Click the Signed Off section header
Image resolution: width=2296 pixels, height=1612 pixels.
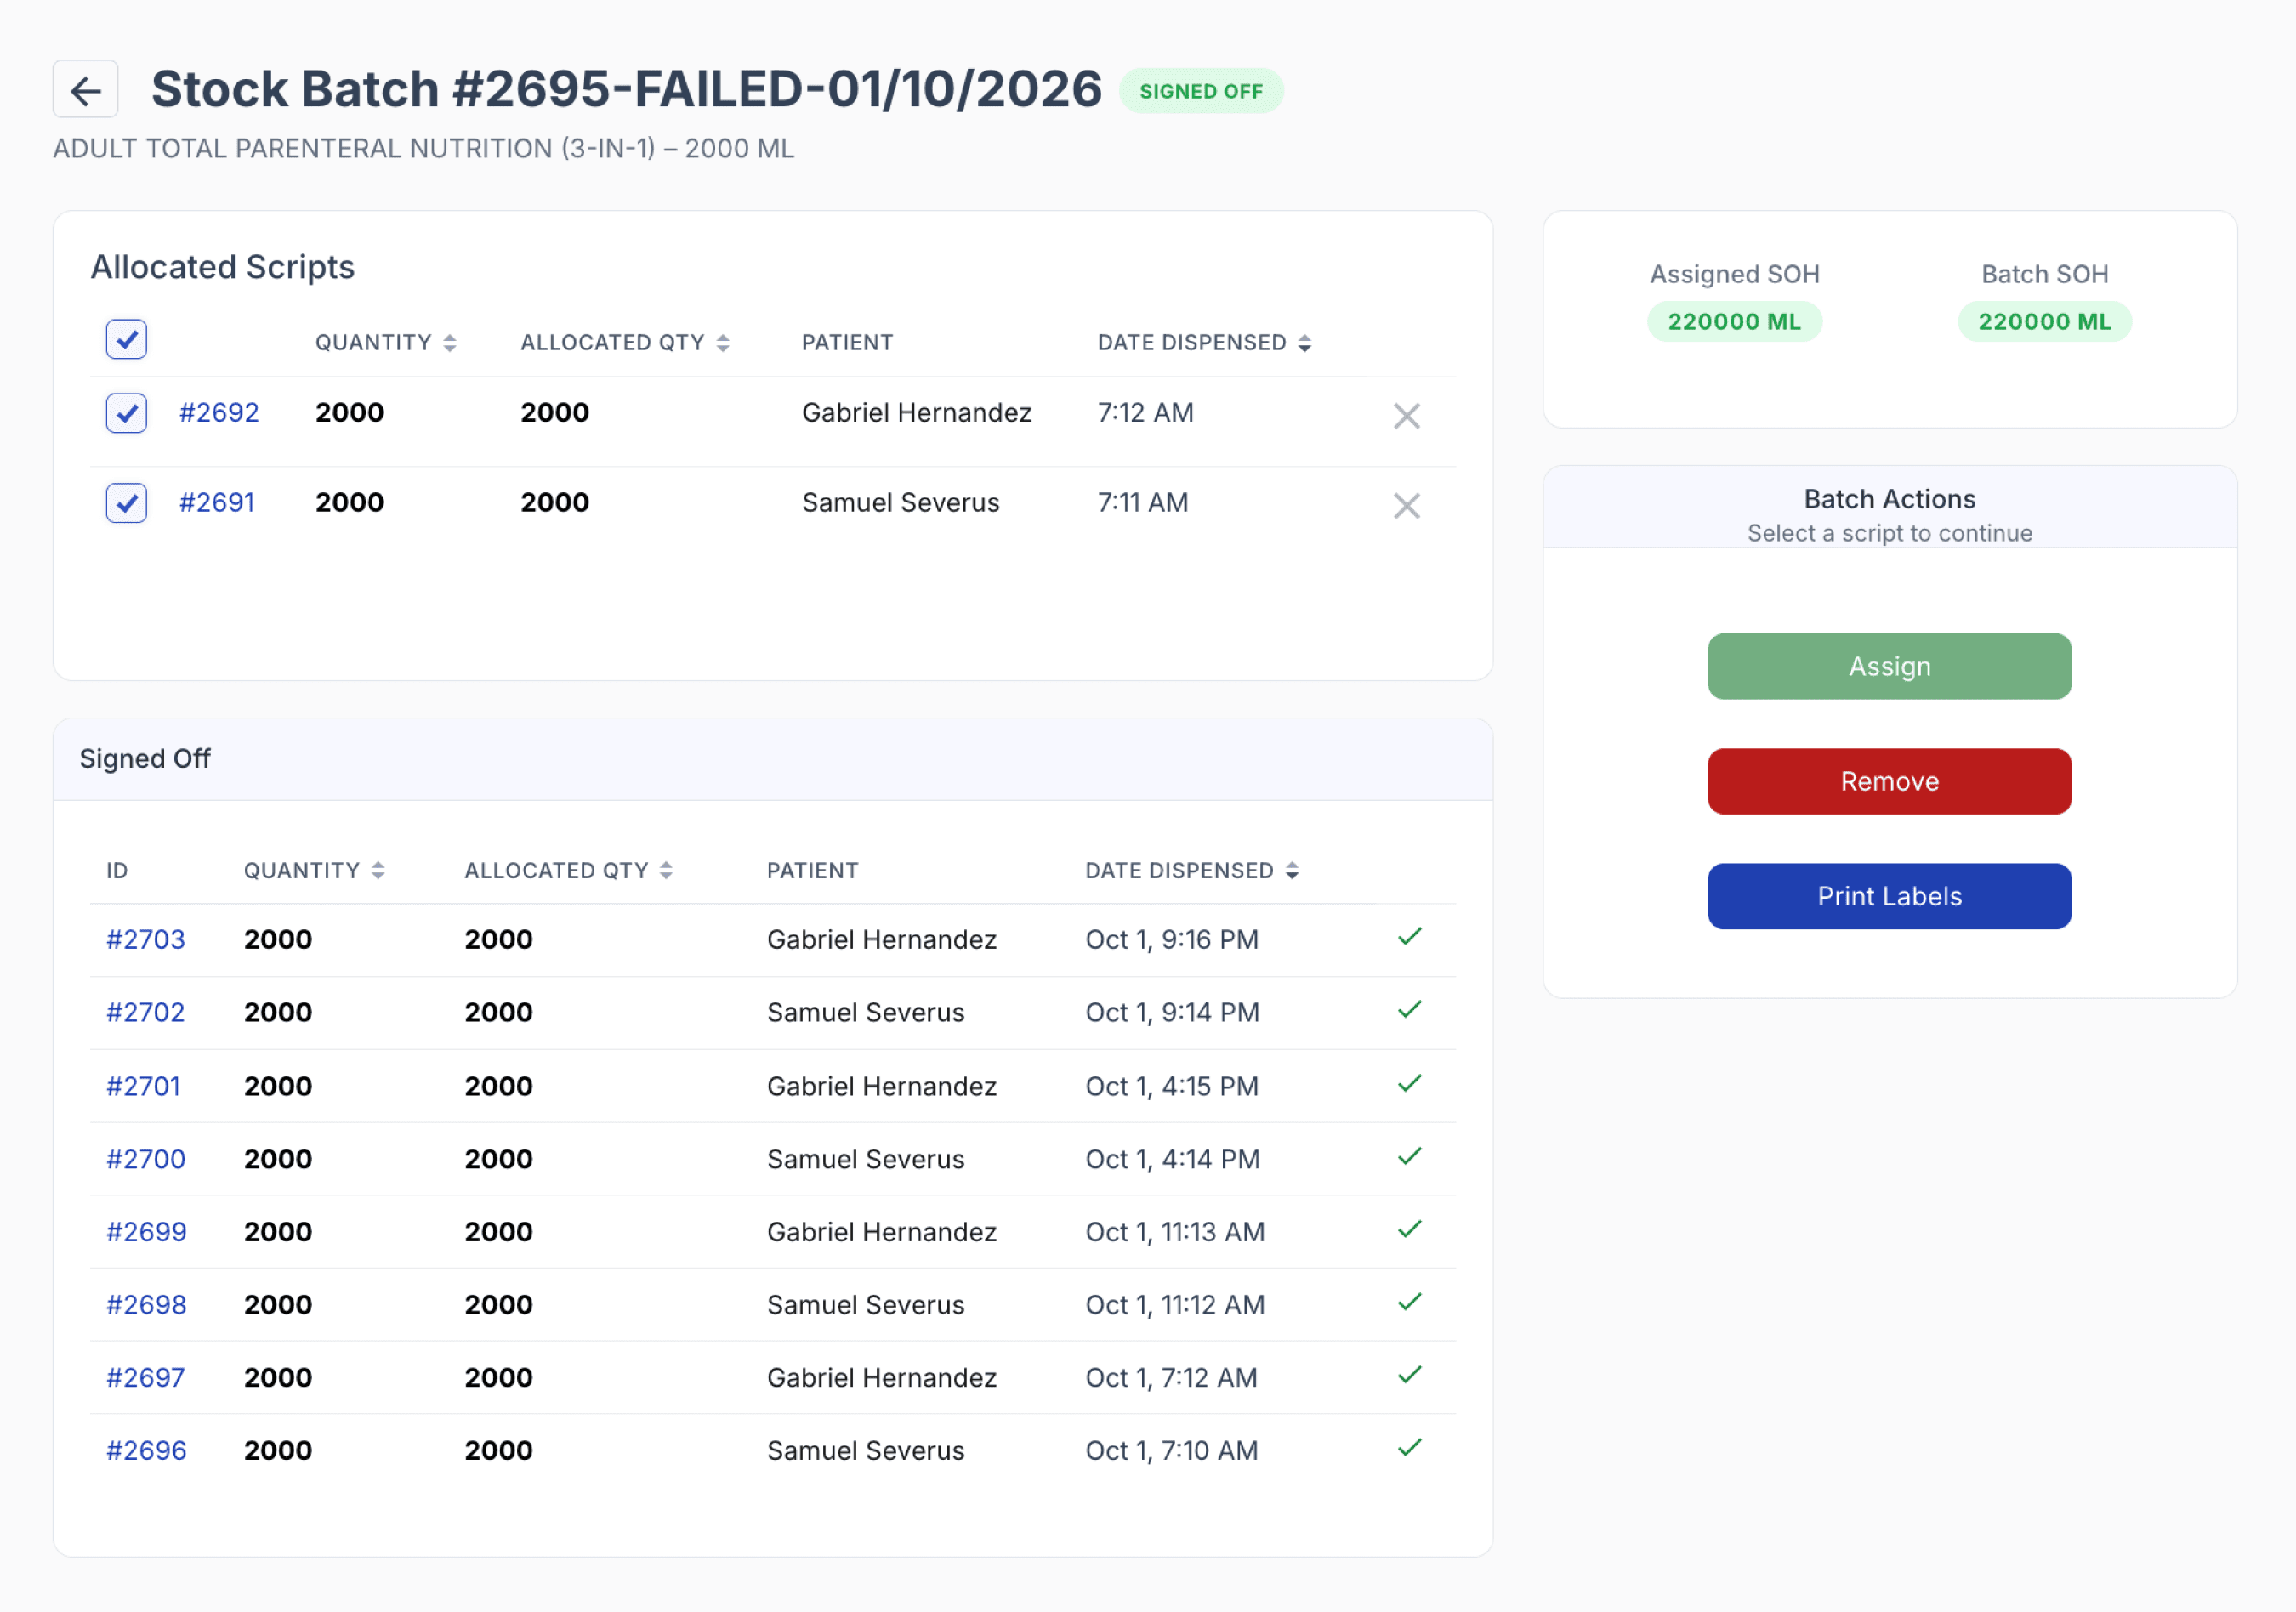[773, 759]
